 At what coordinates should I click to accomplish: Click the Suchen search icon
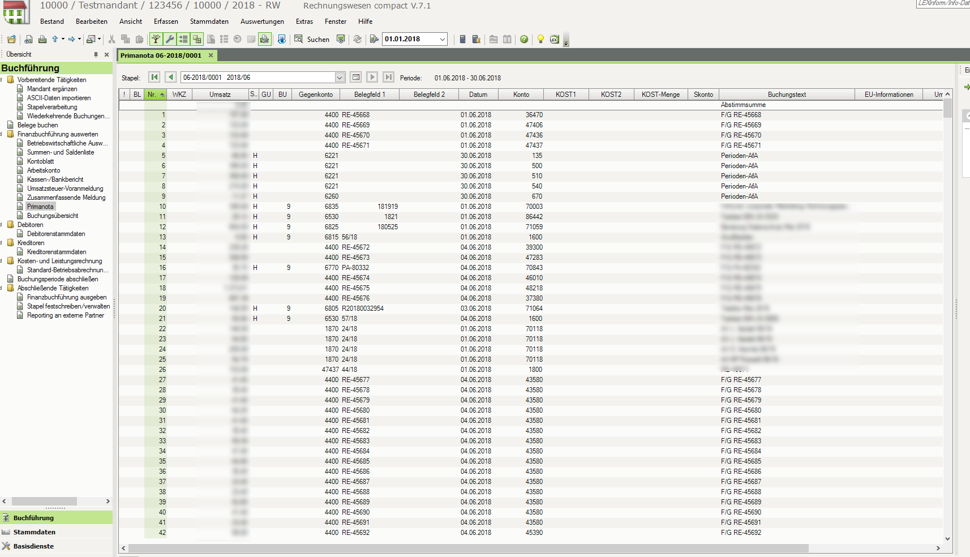(x=298, y=39)
